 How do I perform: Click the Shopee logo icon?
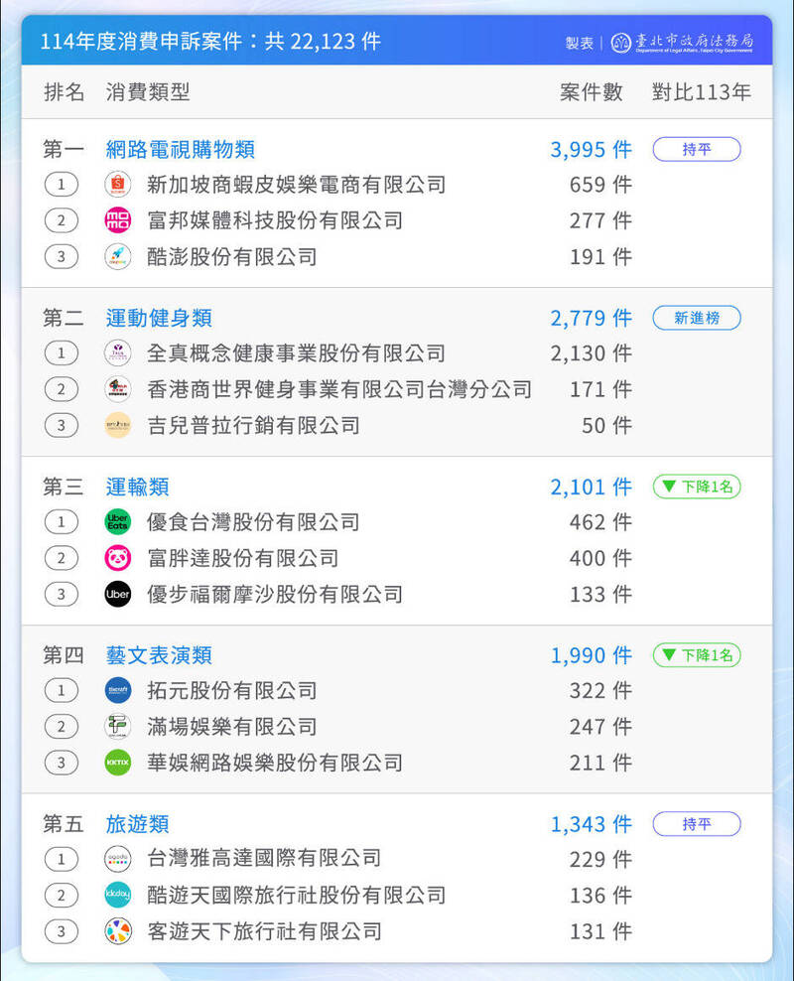click(x=118, y=184)
